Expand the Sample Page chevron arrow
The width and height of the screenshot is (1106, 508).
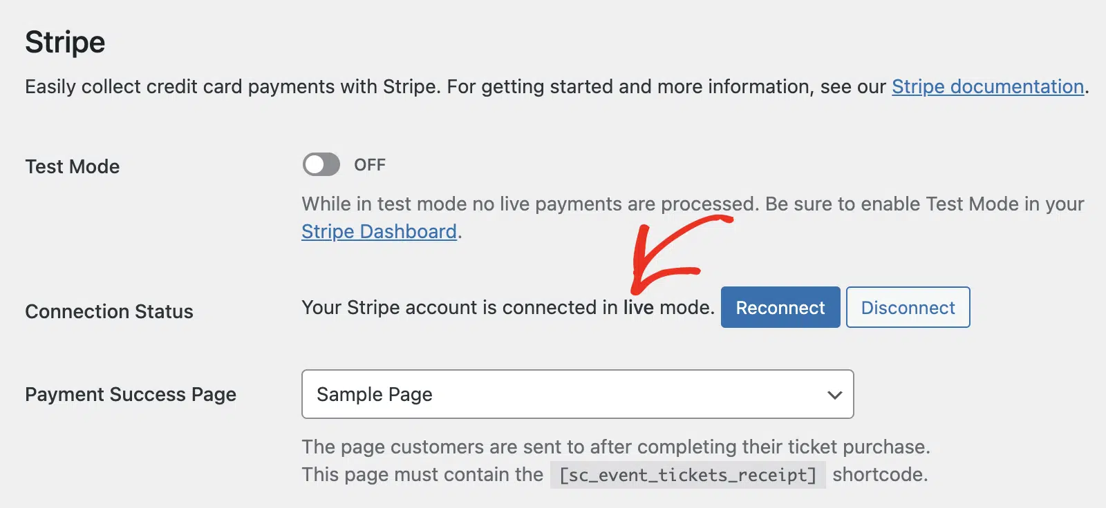pos(834,395)
